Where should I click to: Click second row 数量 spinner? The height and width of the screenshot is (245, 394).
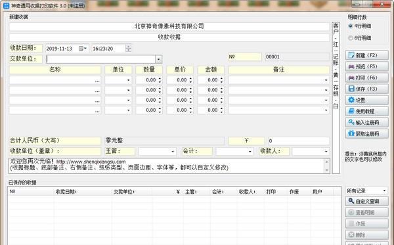coord(160,90)
